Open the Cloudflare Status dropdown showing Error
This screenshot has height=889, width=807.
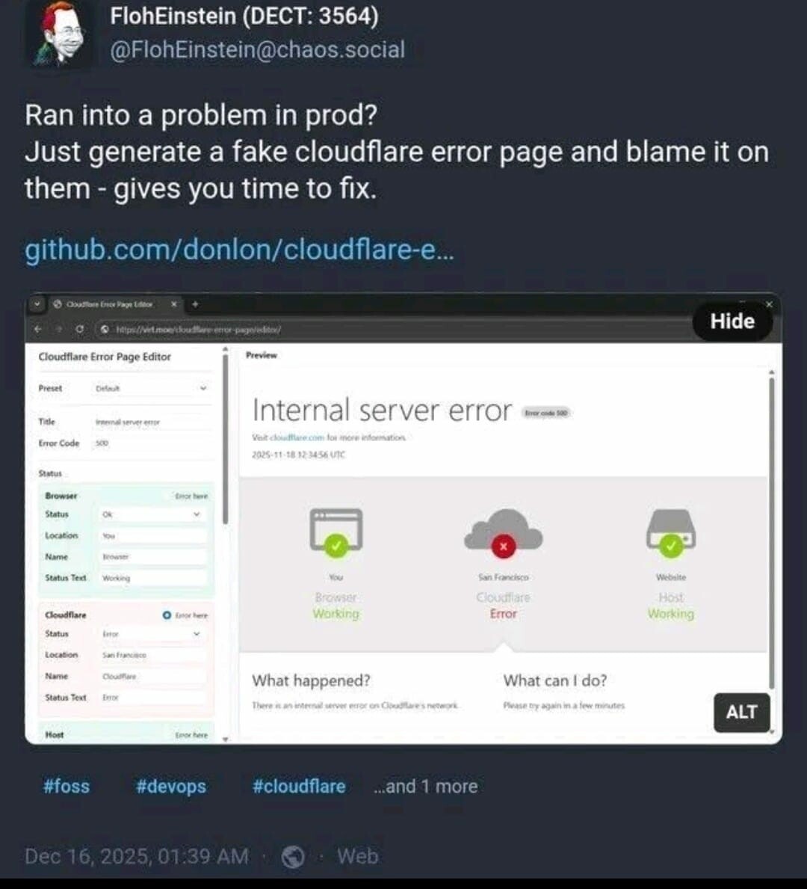151,634
